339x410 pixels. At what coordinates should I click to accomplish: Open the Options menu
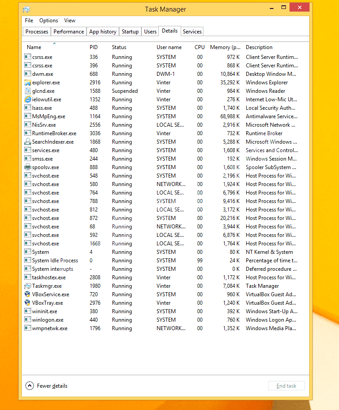point(49,21)
